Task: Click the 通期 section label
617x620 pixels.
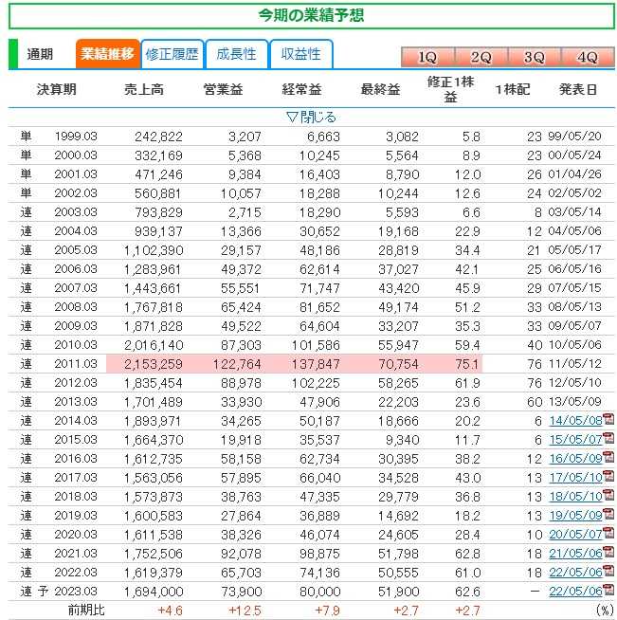Action: coord(40,54)
